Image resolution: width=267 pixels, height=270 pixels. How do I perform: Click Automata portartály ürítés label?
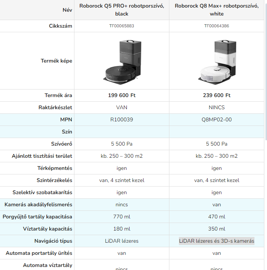(39, 253)
